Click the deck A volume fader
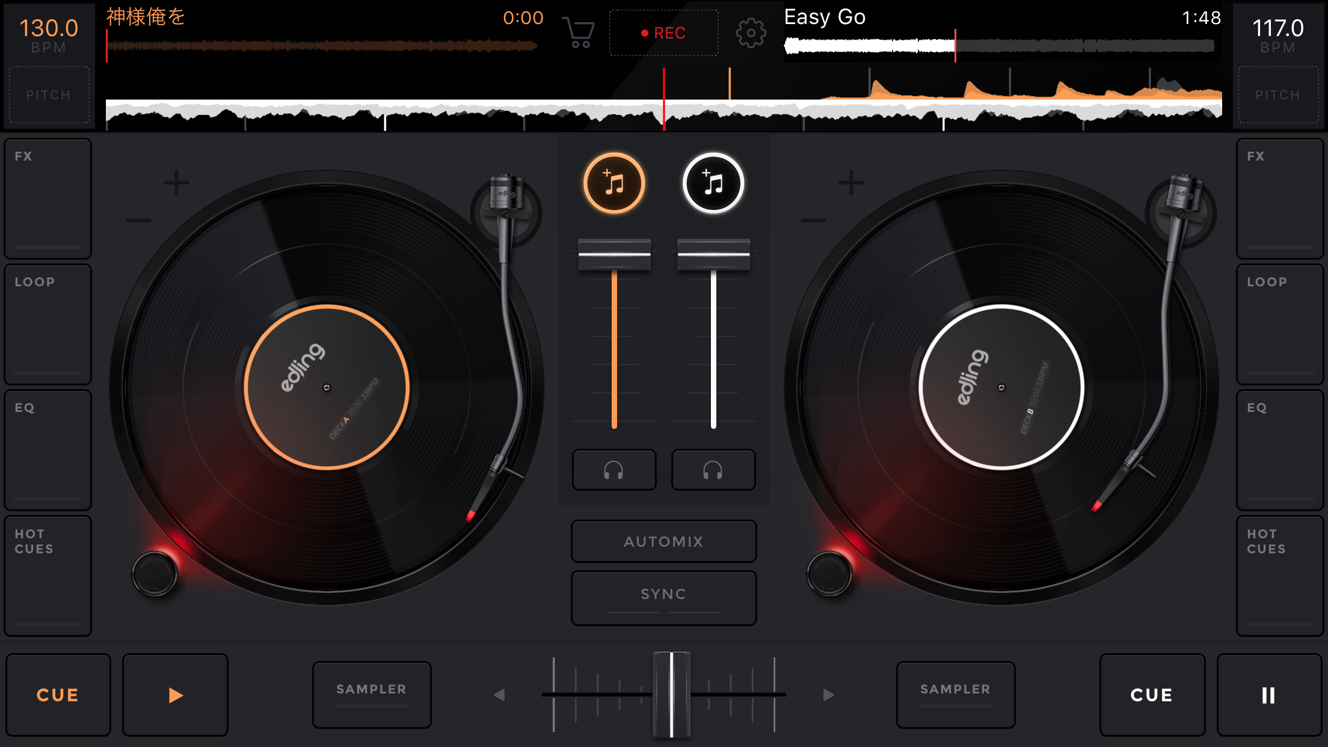Viewport: 1328px width, 747px height. tap(614, 254)
